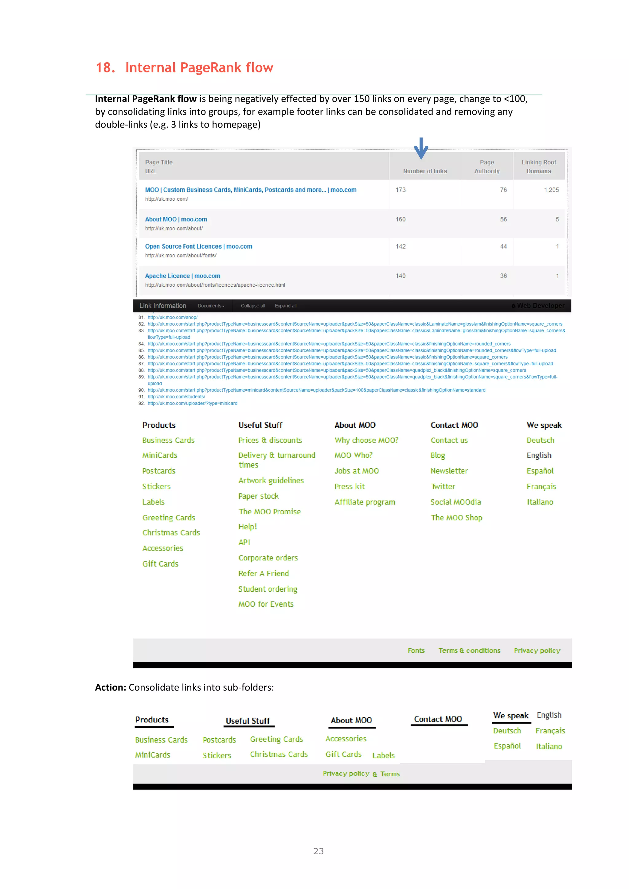Open Why choose MOO? link
Image resolution: width=629 pixels, height=889 pixels.
[x=366, y=440]
